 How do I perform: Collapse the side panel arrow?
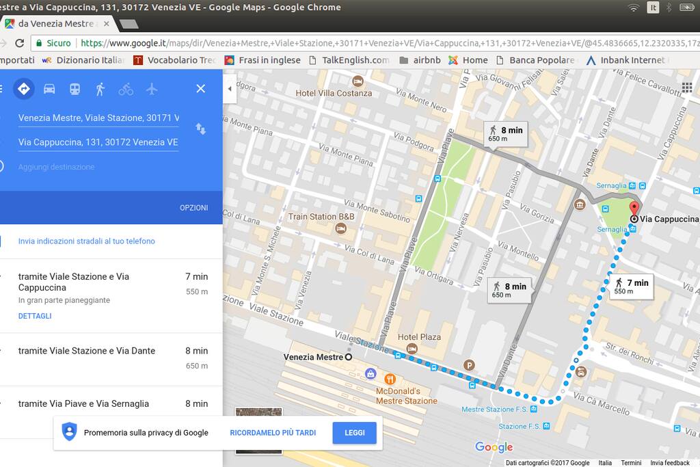pyautogui.click(x=230, y=88)
